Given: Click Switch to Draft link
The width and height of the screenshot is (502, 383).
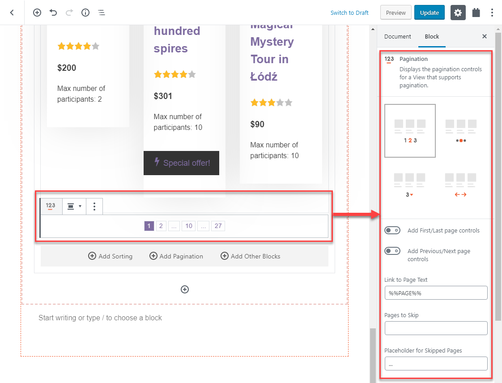Looking at the screenshot, I should [349, 13].
